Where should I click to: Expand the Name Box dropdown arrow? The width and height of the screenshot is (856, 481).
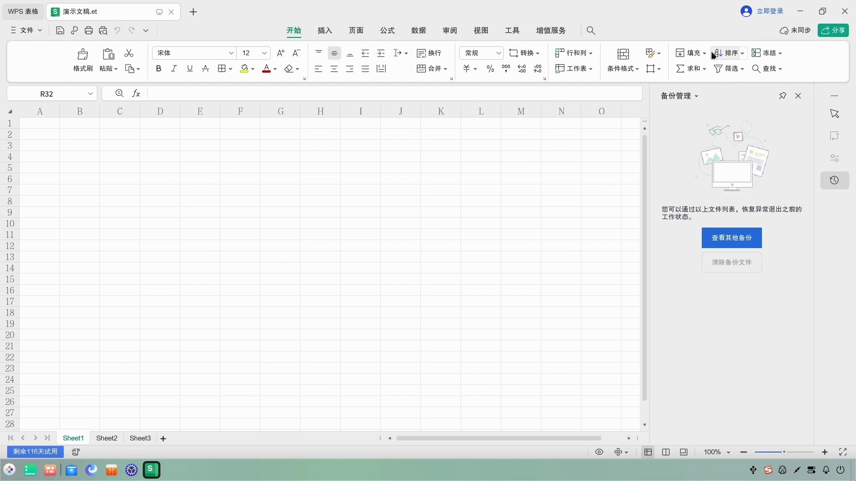[x=90, y=94]
